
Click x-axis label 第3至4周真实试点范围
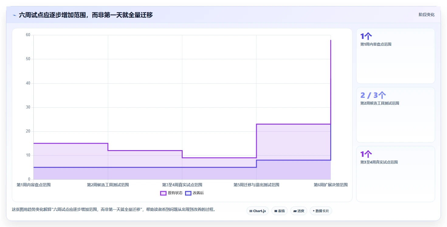[x=182, y=185]
